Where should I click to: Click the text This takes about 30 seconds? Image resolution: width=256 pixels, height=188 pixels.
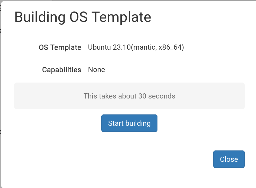[x=129, y=96]
